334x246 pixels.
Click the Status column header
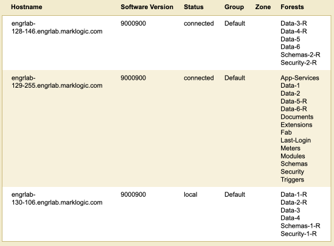[x=193, y=7]
